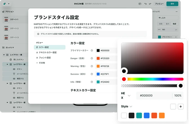The height and width of the screenshot is (124, 189).
Task: Select the first ボタン tree item
Action: [x=17, y=69]
